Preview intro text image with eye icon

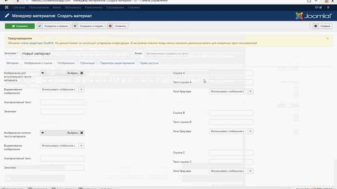43,73
